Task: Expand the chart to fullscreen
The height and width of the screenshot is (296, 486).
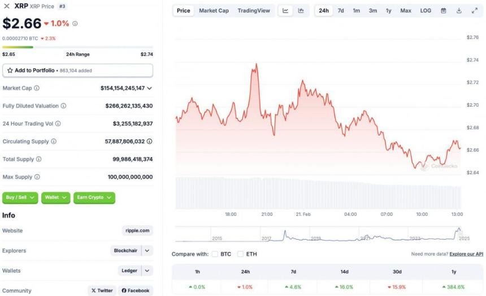Action: coord(475,11)
